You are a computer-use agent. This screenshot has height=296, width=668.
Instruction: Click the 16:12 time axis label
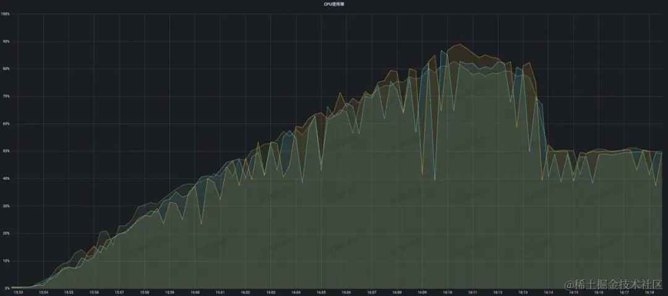[x=498, y=293]
